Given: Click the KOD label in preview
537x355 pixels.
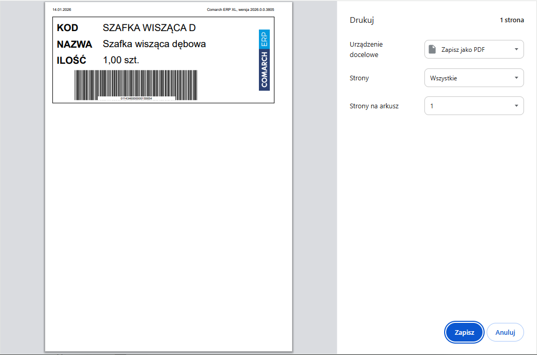Looking at the screenshot, I should point(67,28).
